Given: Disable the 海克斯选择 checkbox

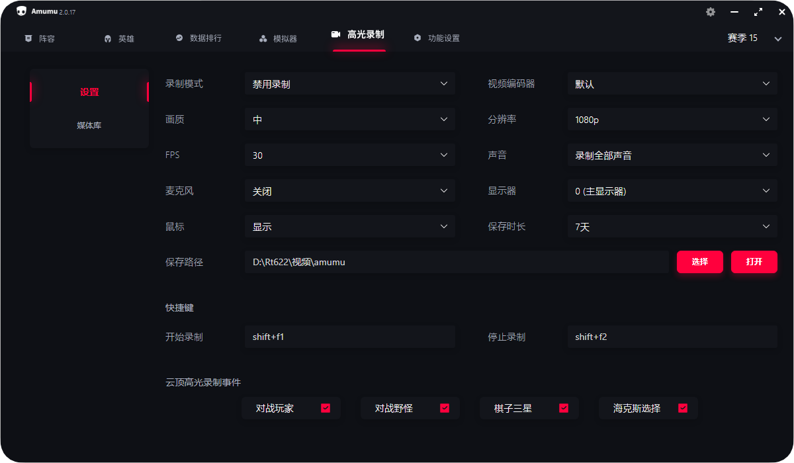Looking at the screenshot, I should [683, 408].
